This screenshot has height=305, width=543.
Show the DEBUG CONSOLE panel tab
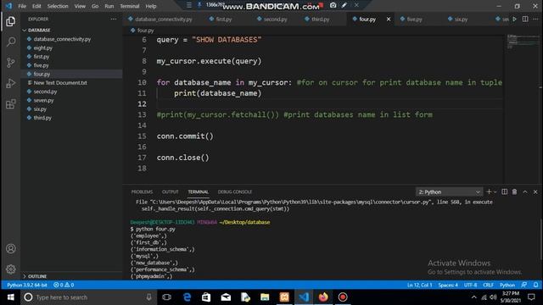pos(235,191)
